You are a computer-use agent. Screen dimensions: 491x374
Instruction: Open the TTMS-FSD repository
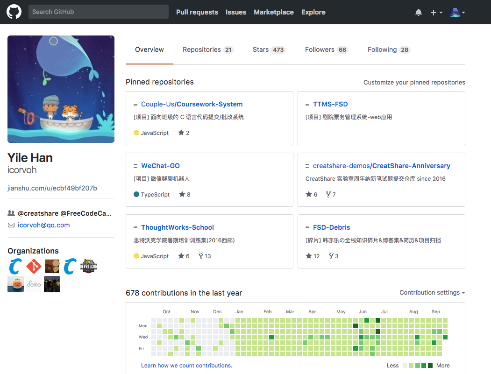pyautogui.click(x=330, y=104)
